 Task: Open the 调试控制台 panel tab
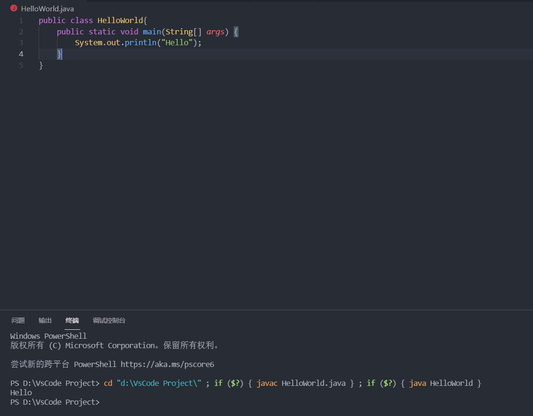(x=109, y=320)
